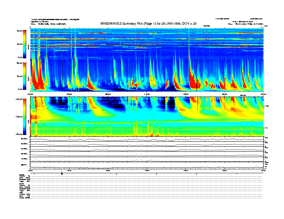Screen dimensions: 284x219
Task: Click the marker on the mode timeline
Action: (62, 173)
